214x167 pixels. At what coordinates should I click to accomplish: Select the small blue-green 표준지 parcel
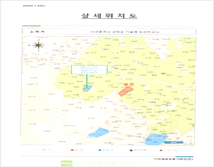87,88
